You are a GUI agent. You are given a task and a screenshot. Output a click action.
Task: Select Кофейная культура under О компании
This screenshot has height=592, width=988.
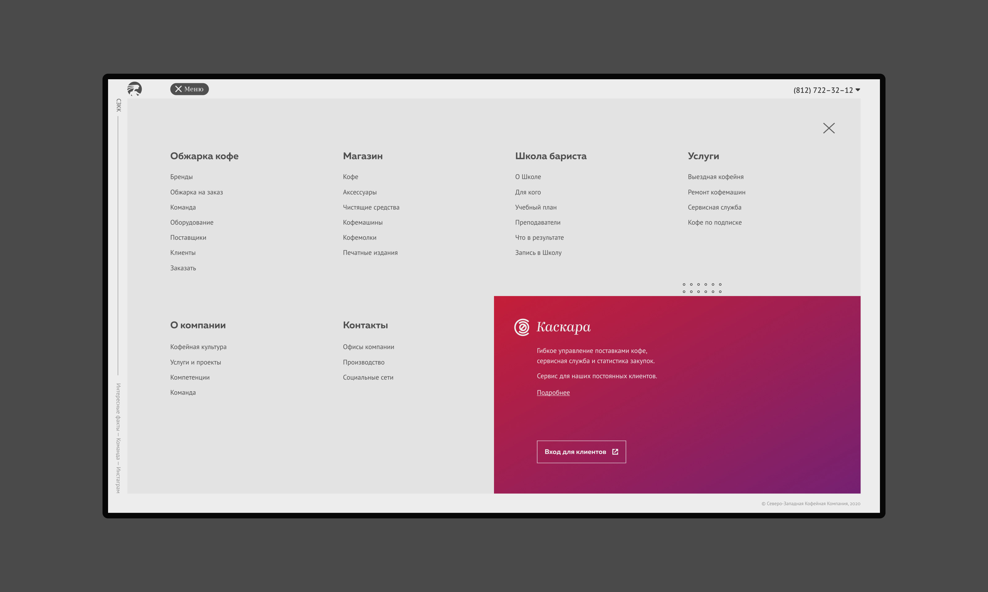198,347
